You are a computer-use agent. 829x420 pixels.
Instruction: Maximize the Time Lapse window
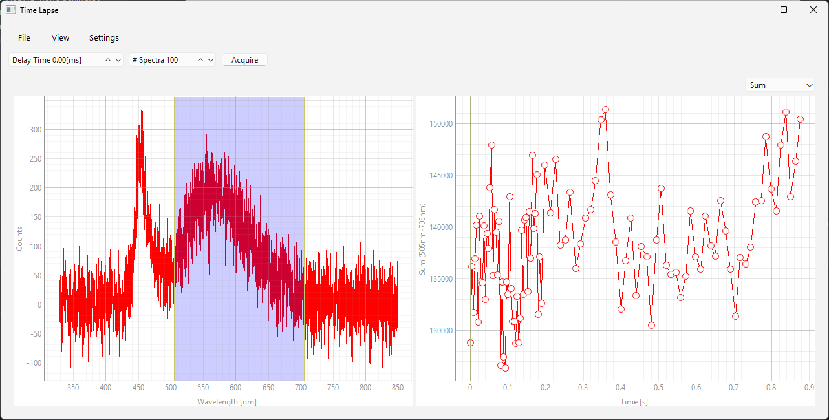[784, 10]
